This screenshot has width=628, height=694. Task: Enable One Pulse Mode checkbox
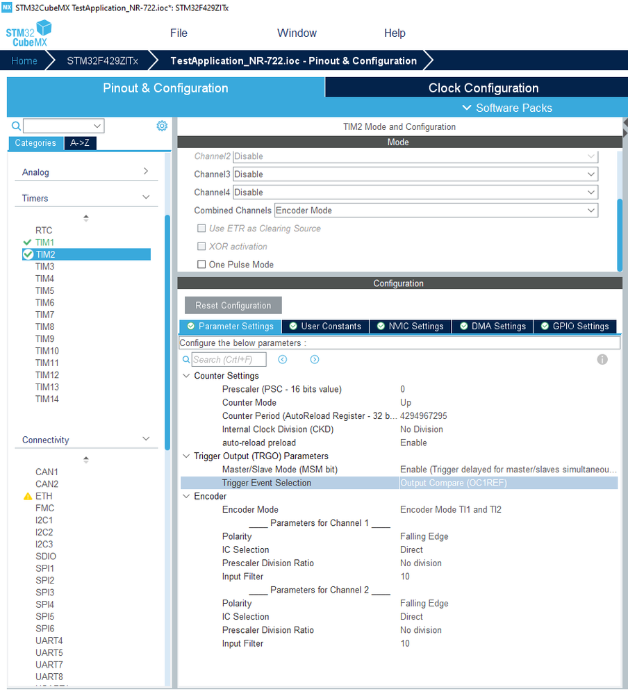[201, 265]
